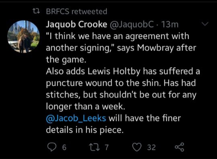Like the tweet with the heart icon

[137, 147]
